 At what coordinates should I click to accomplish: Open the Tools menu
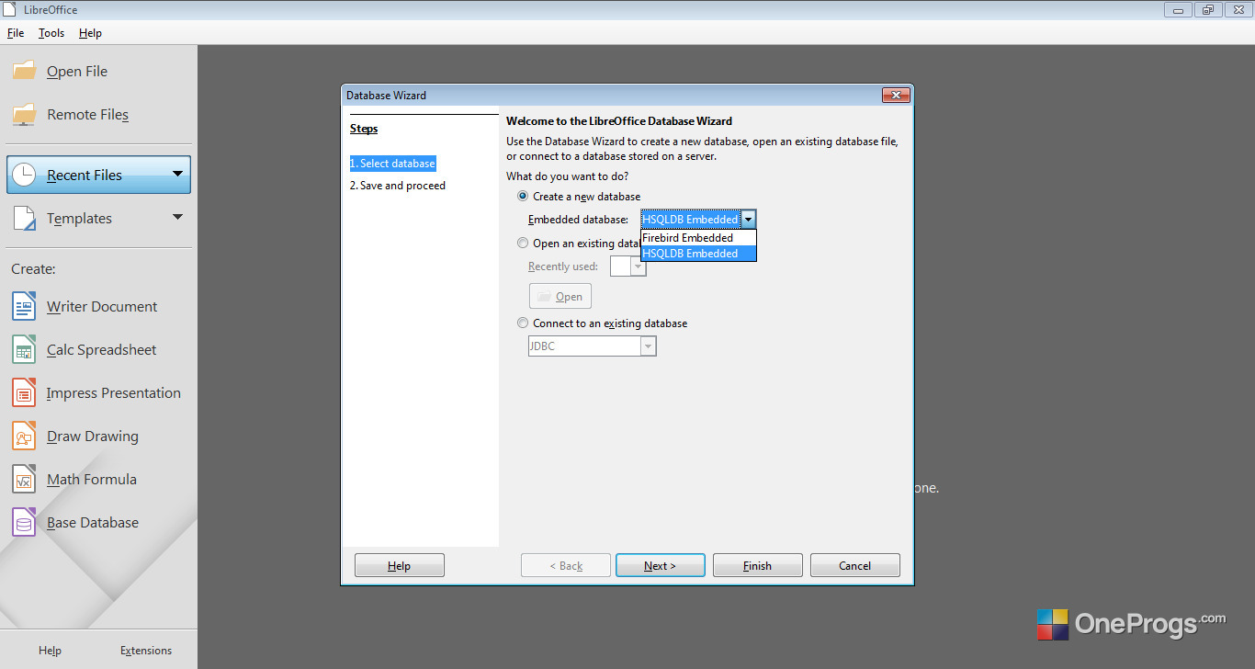(51, 33)
